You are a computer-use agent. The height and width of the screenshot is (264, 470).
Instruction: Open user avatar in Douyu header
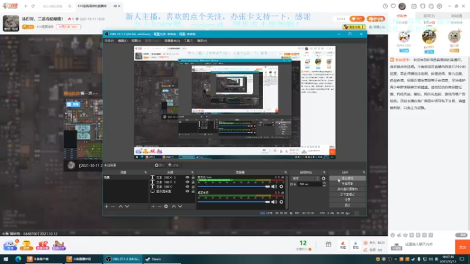[402, 6]
